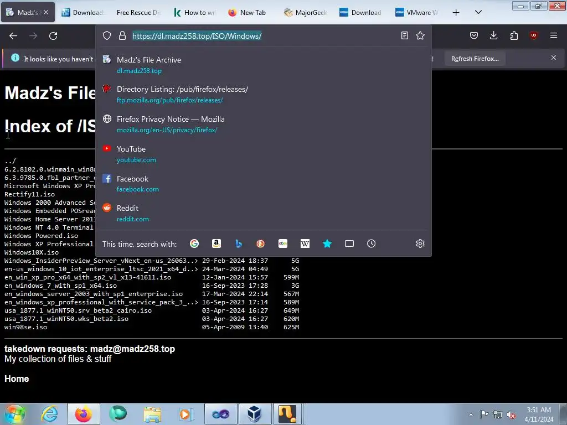Download win98se.iso

(x=25, y=328)
